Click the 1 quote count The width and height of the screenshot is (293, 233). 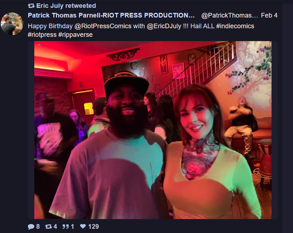[x=73, y=227]
